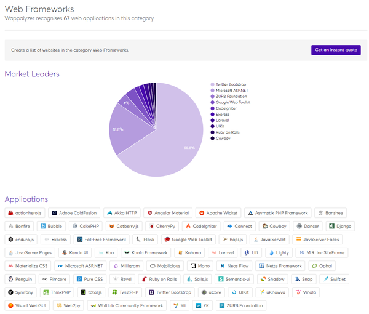Screen dimensions: 369x314
Task: Click the Adobe ColdFusion icon
Action: [54, 213]
